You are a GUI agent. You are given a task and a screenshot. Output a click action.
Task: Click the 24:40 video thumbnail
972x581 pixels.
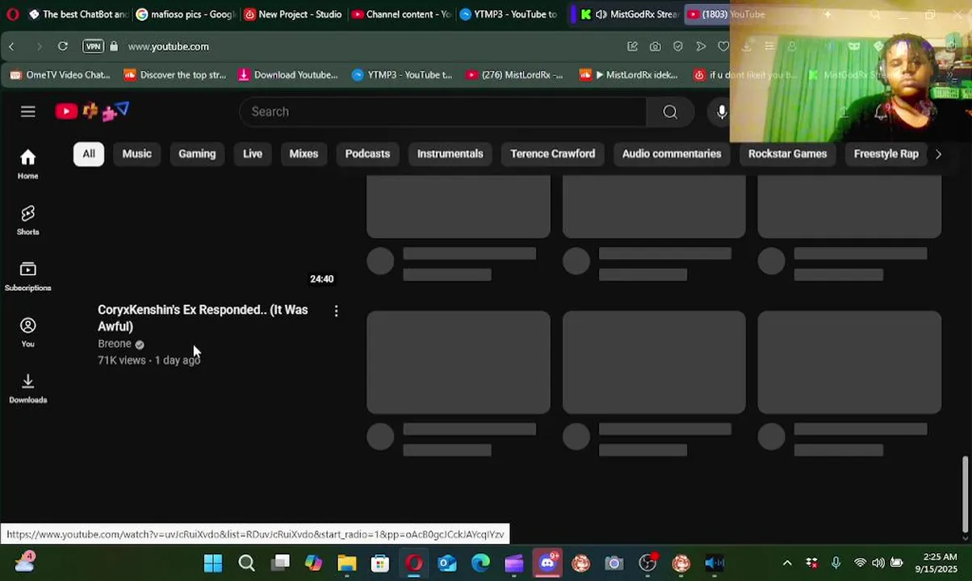click(213, 234)
